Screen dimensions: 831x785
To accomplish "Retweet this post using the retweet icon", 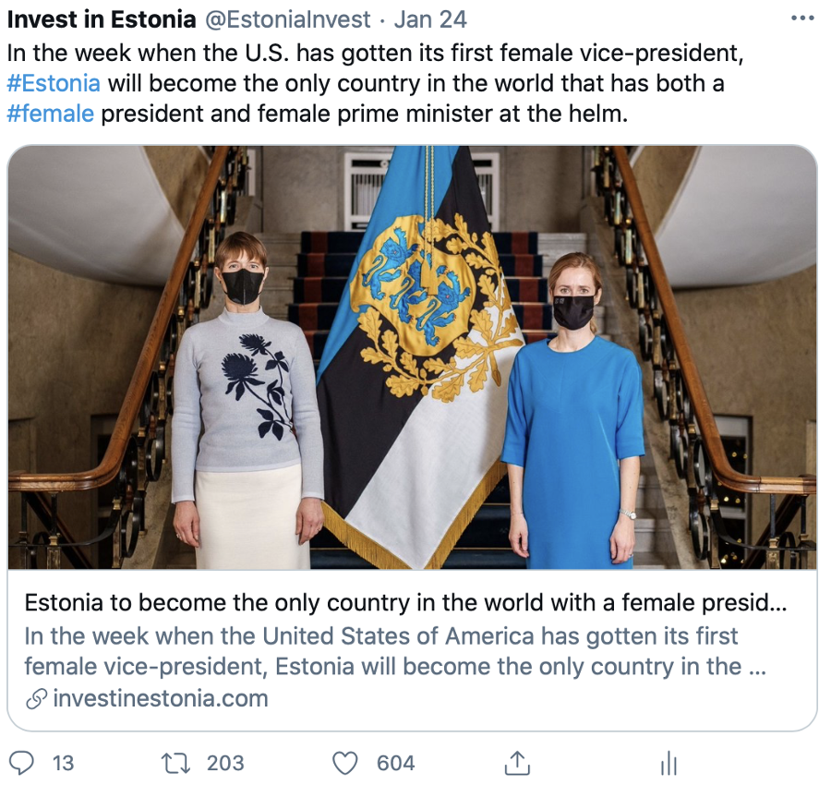I will [174, 763].
